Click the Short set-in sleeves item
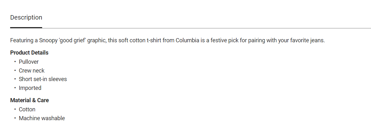The width and height of the screenshot is (371, 129). (43, 79)
